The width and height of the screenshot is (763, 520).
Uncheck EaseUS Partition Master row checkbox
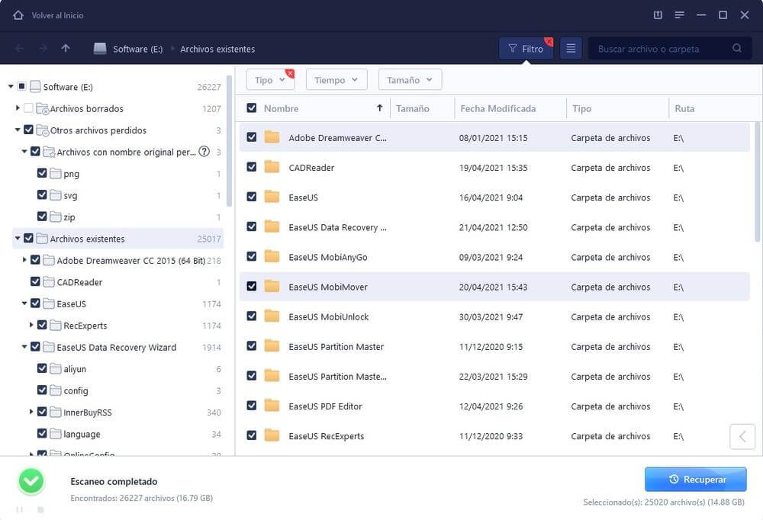[x=252, y=346]
